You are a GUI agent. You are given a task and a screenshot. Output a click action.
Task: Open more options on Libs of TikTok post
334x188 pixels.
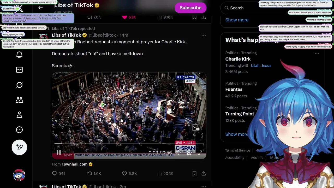click(204, 35)
